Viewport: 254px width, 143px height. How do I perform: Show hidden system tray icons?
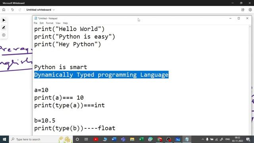click(x=203, y=139)
